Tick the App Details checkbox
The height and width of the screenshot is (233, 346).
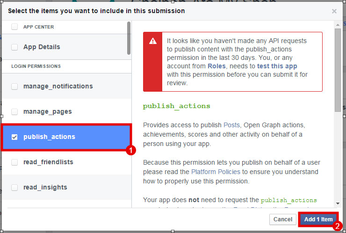coord(14,47)
